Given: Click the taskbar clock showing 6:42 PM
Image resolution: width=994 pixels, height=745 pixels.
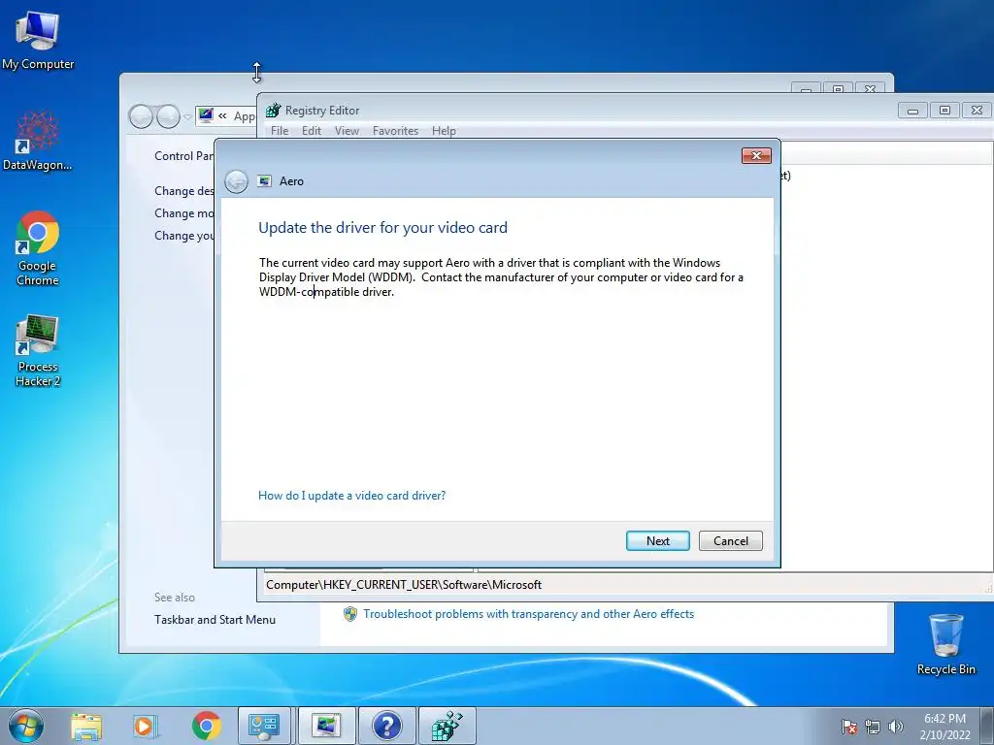Looking at the screenshot, I should tap(944, 727).
